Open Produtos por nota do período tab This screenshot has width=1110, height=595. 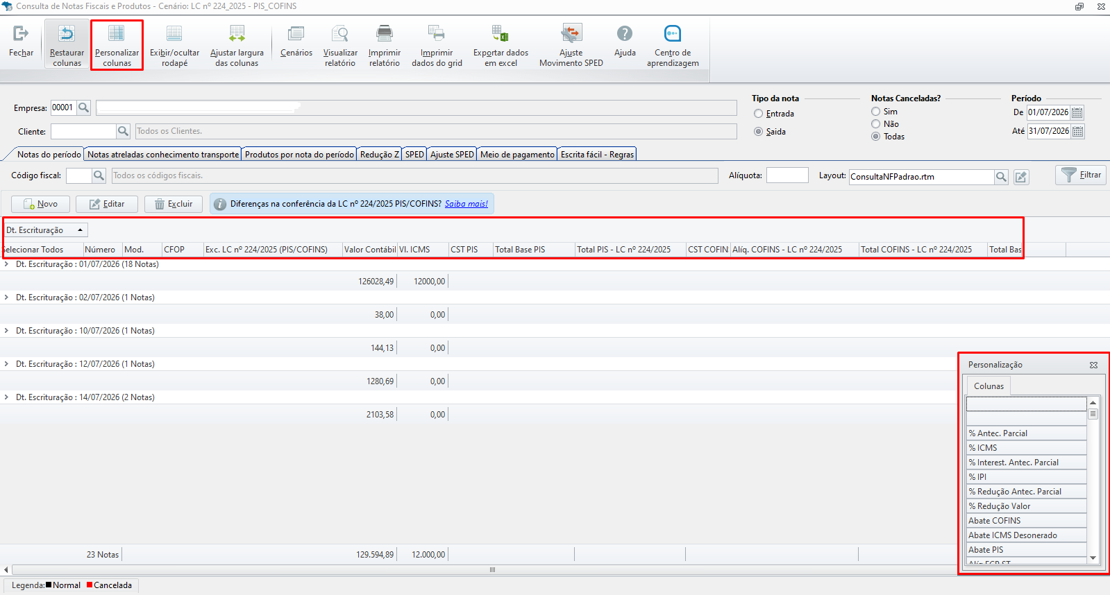[299, 155]
